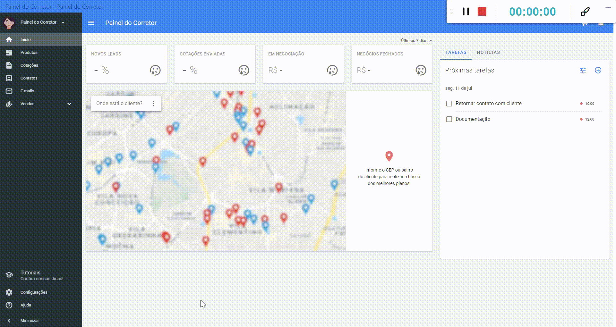Switch to the Notícias tab

click(x=488, y=52)
